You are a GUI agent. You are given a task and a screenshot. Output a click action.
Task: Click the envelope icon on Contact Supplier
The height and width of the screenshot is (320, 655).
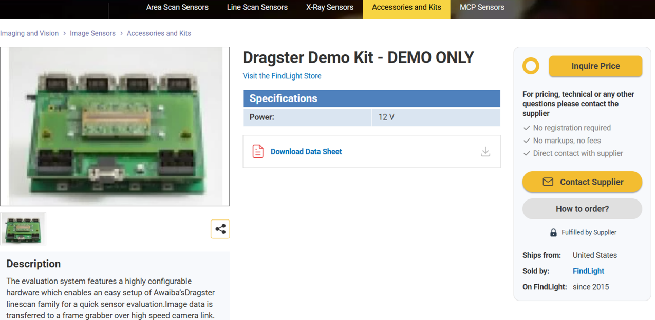click(548, 182)
